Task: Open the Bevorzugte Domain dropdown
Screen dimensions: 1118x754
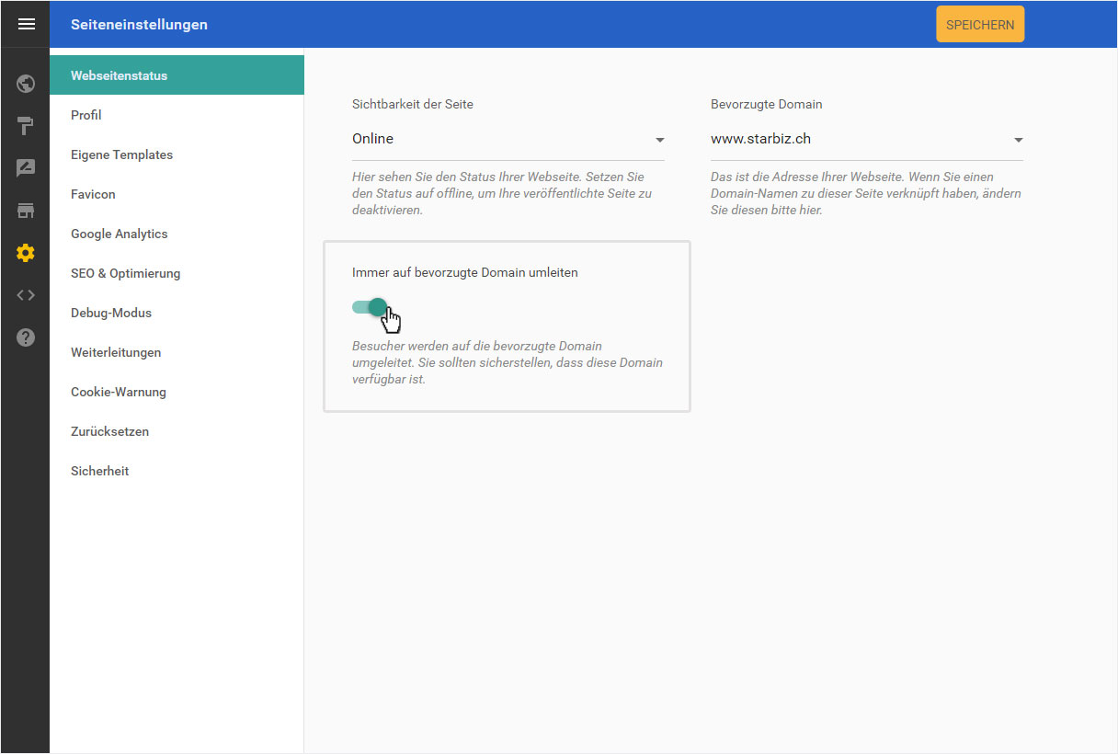Action: (866, 140)
